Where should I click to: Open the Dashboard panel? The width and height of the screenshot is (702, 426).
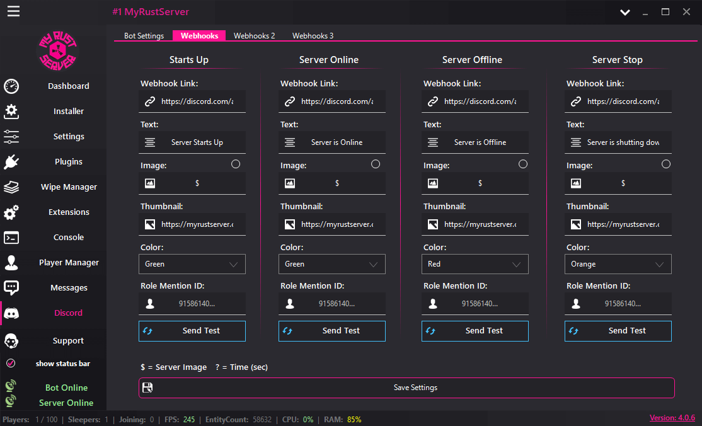point(68,86)
